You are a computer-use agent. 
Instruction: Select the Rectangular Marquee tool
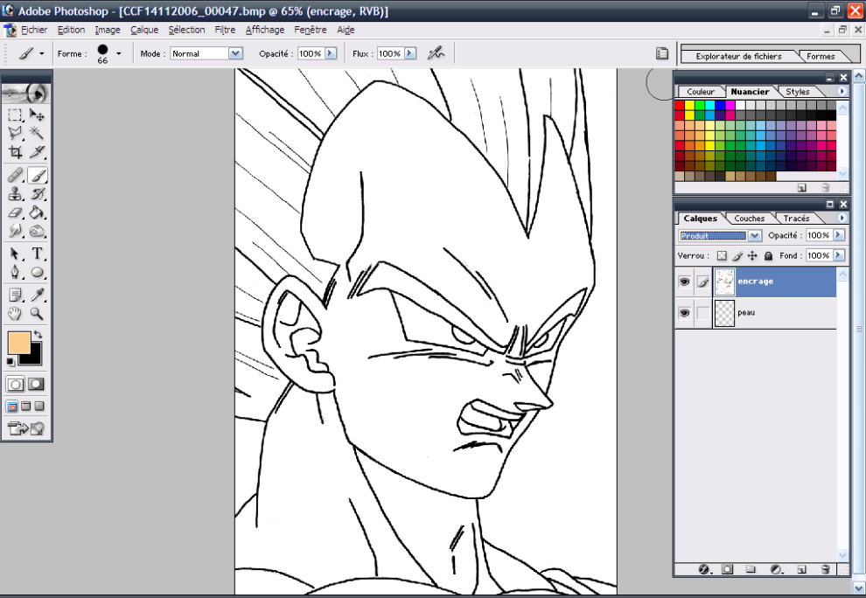[x=15, y=115]
